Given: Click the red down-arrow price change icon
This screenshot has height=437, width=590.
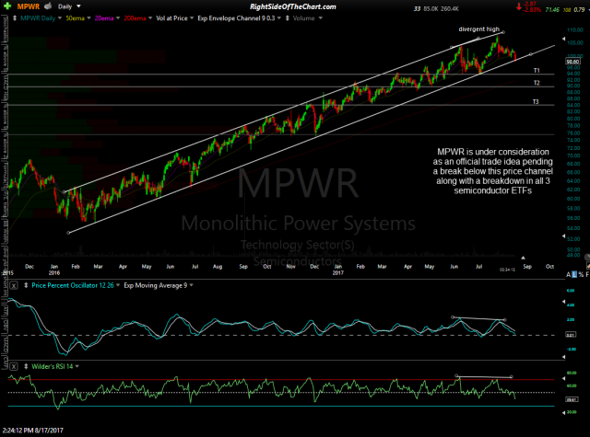Looking at the screenshot, I should tap(519, 6).
